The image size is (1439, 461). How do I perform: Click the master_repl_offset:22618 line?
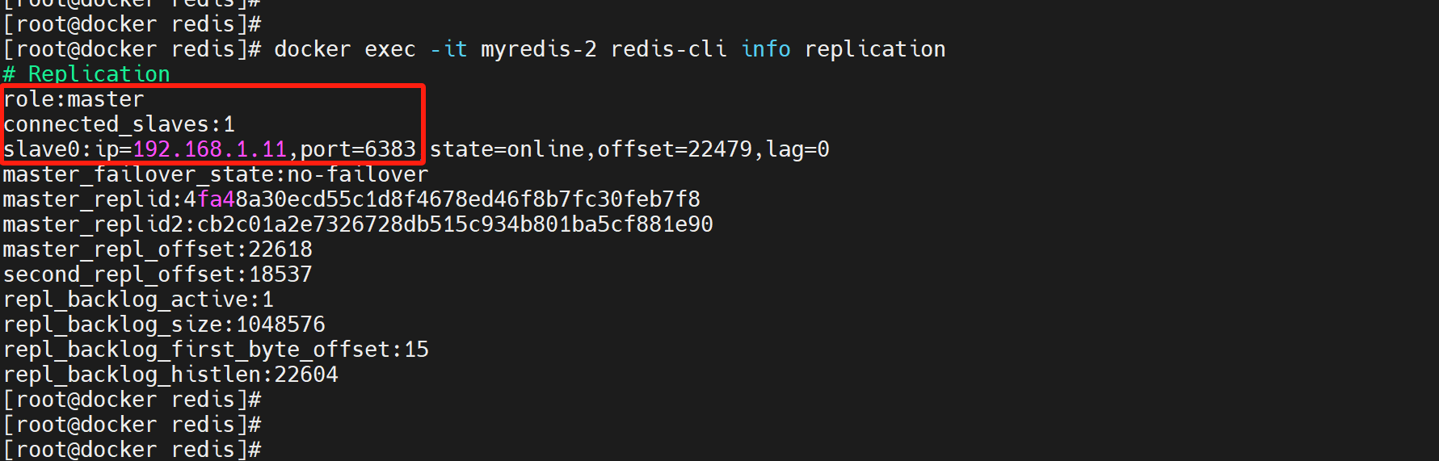click(158, 249)
